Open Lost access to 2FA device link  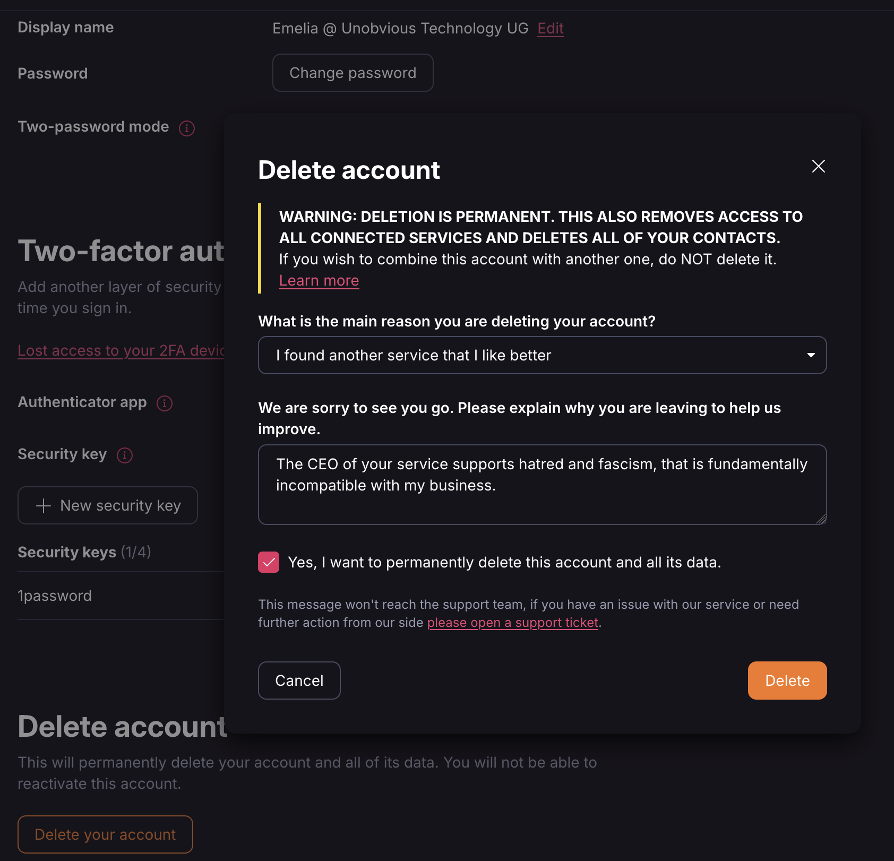[x=121, y=351]
